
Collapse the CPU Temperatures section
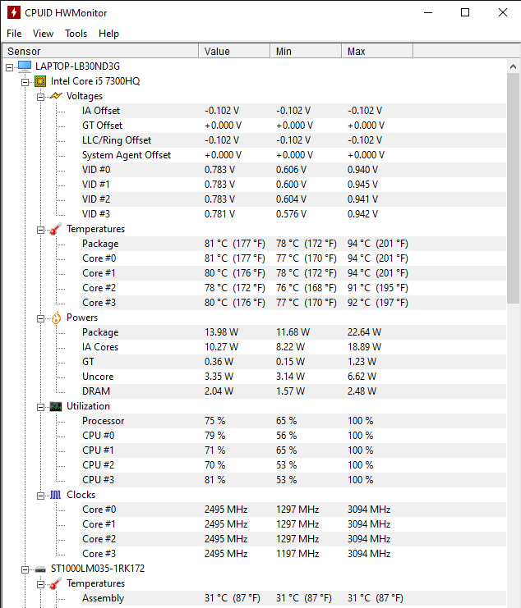click(40, 230)
